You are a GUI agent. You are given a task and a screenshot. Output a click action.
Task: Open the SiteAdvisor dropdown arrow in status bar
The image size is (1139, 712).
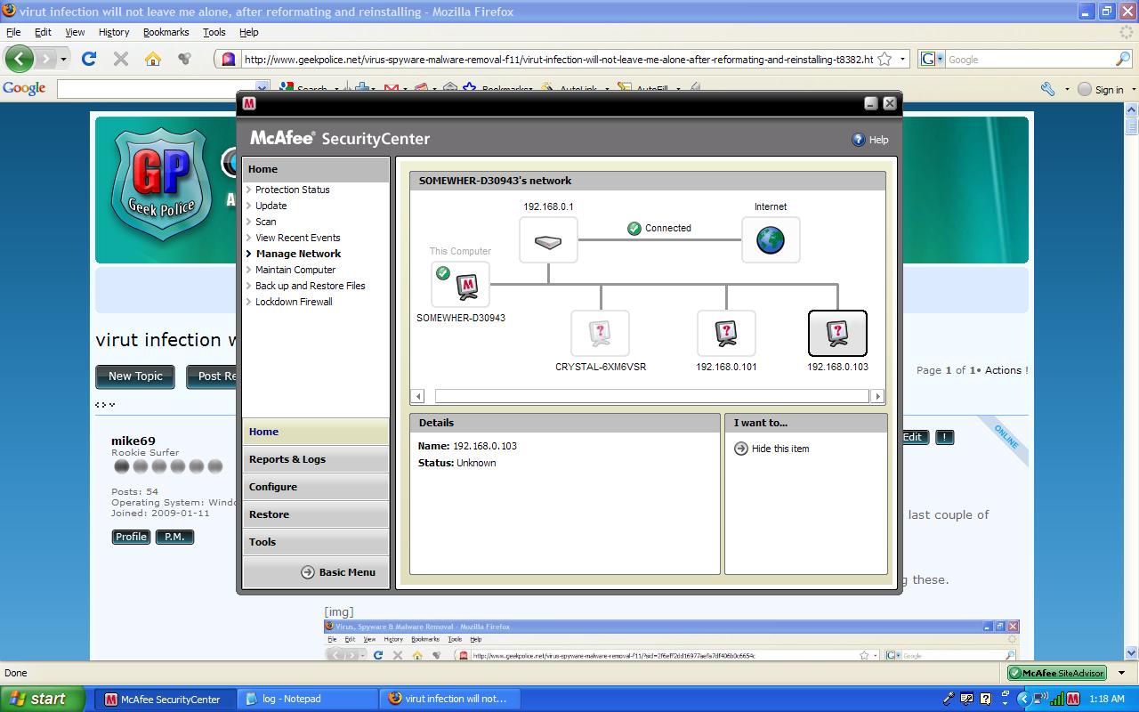[x=1121, y=673]
